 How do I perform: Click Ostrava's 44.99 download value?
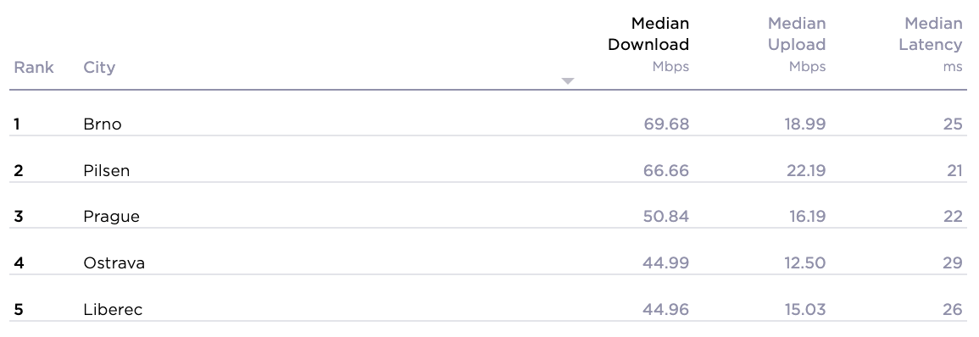coord(665,262)
